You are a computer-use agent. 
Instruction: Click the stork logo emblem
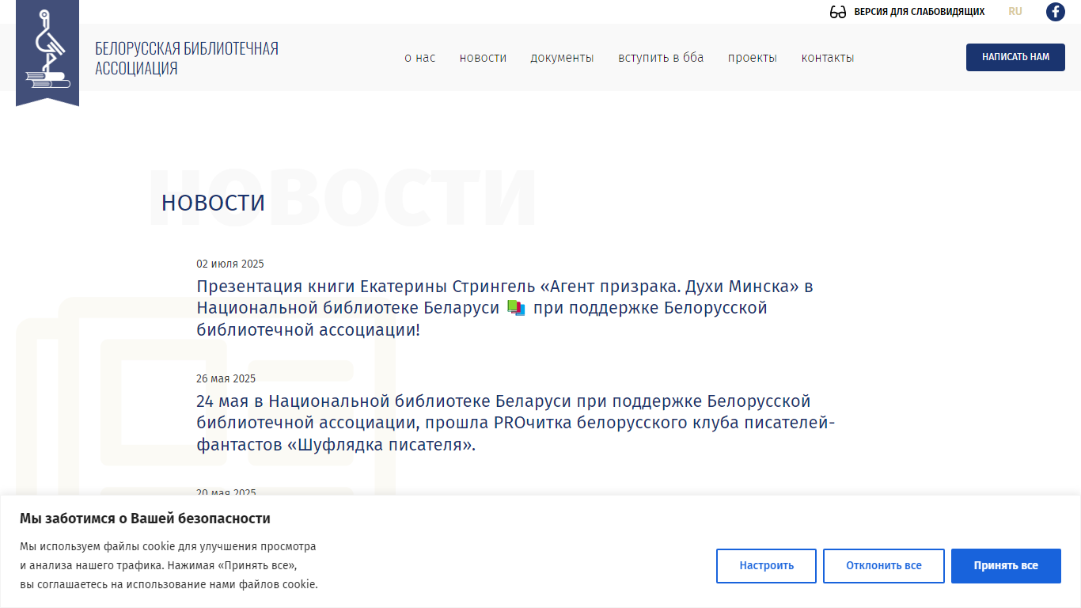click(47, 52)
